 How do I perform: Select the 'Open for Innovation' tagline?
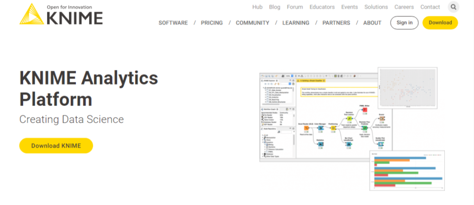pos(69,7)
